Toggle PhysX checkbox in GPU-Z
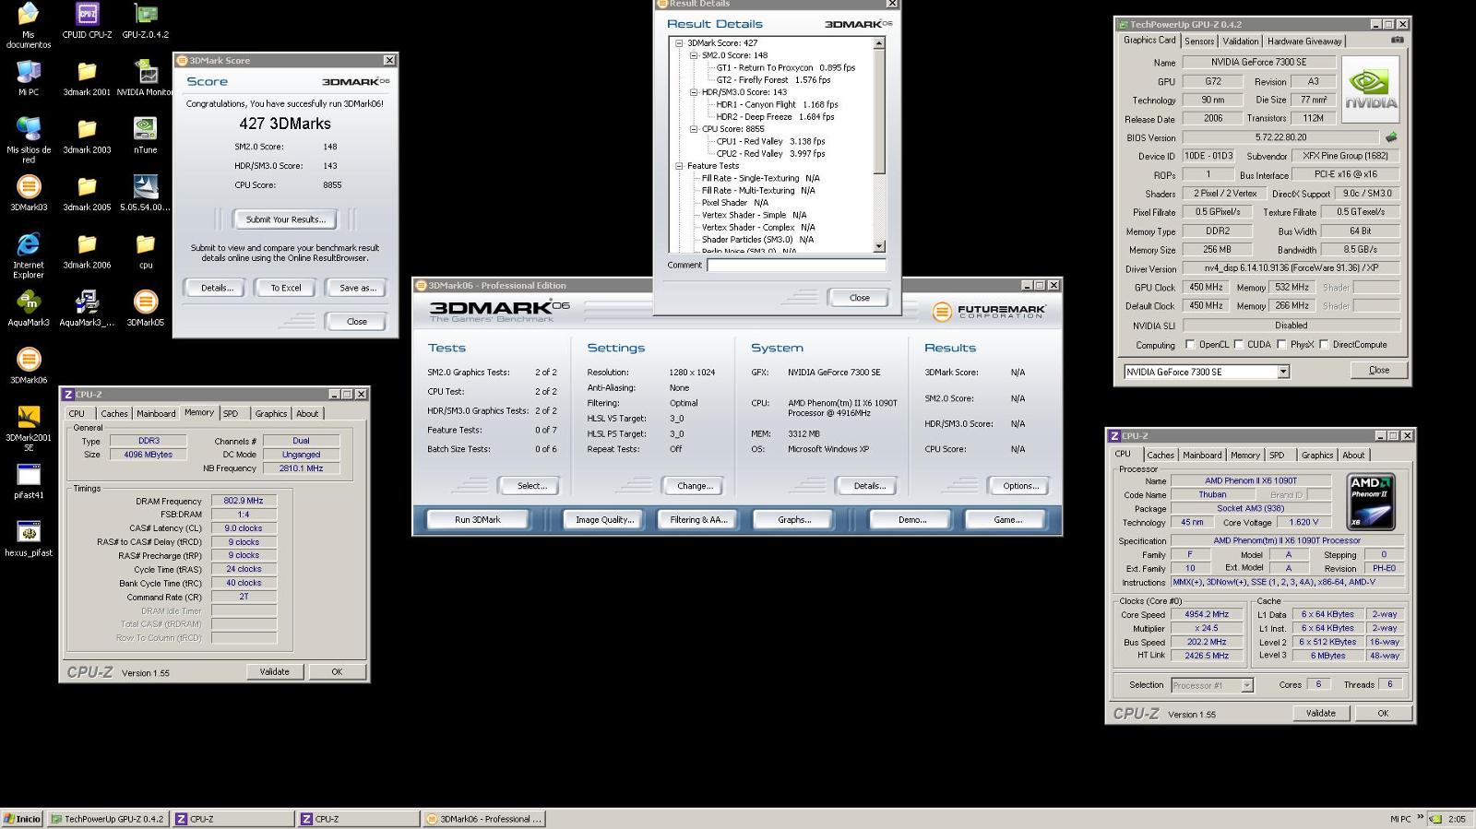 click(1281, 344)
